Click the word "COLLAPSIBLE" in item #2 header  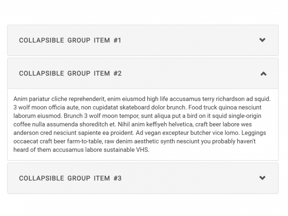point(41,73)
